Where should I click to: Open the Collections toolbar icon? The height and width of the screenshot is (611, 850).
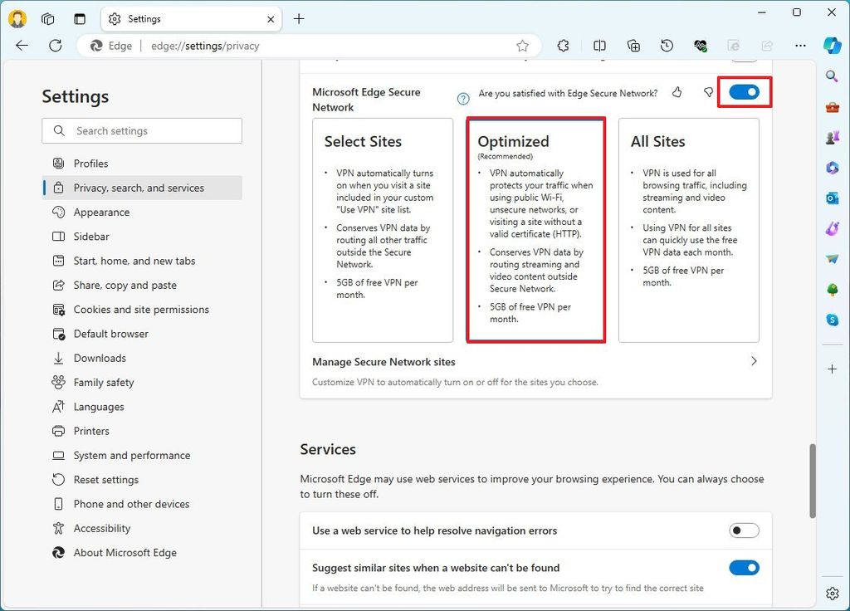(x=633, y=46)
